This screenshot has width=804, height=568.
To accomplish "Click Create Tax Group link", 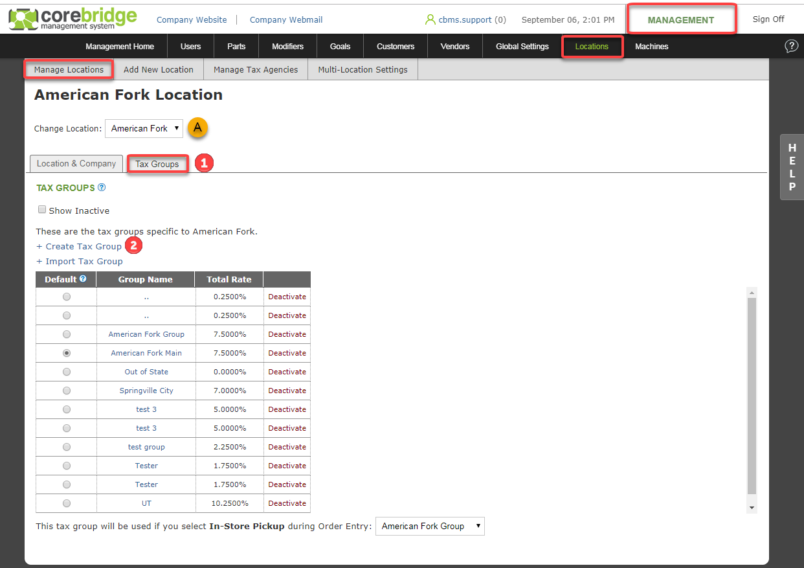I will pos(79,246).
